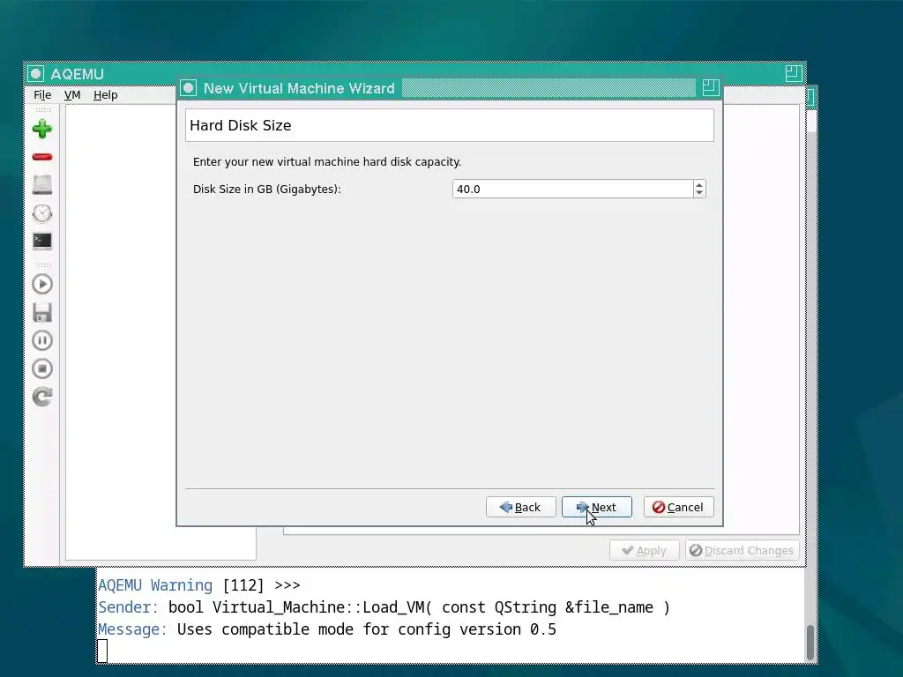Open the File menu in AQEMU

pos(42,95)
